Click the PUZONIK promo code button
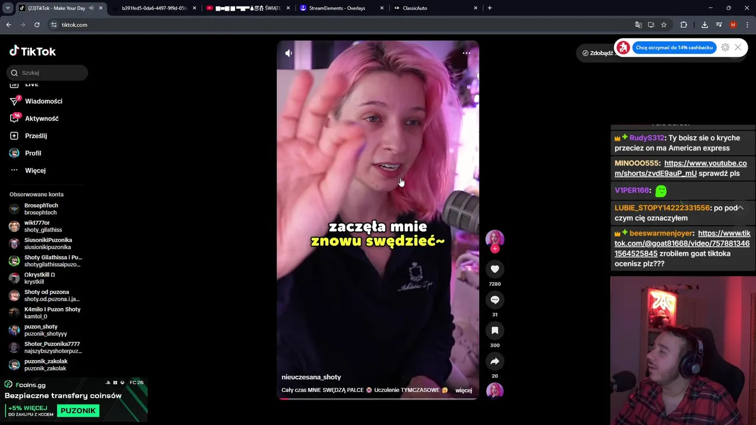The image size is (756, 425). tap(77, 411)
